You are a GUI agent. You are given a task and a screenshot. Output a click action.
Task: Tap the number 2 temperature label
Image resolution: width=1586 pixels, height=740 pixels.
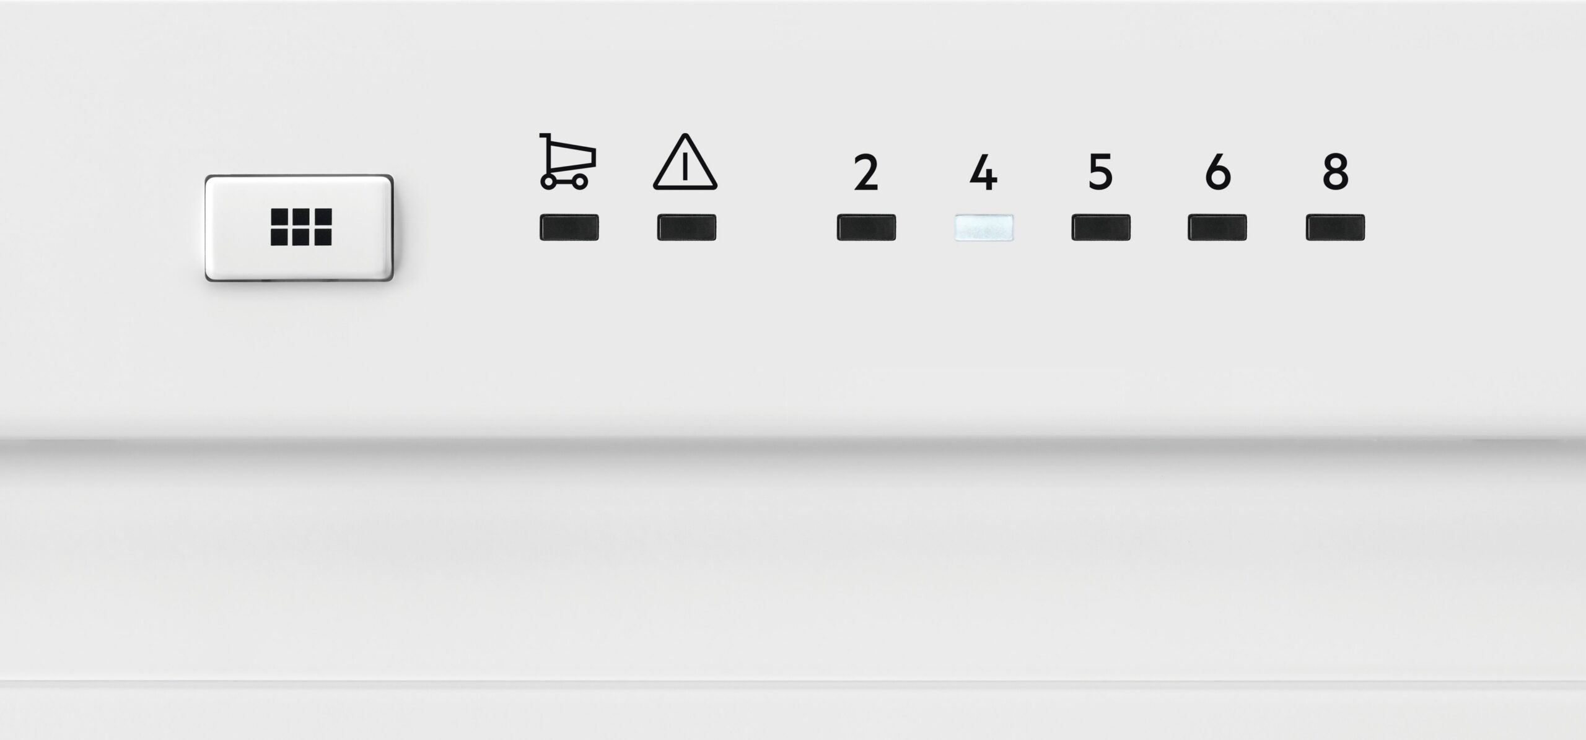point(866,172)
